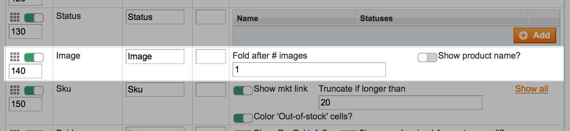Toggle Color 'Out-of-stock' cells switch
This screenshot has height=131, width=570.
tap(243, 118)
